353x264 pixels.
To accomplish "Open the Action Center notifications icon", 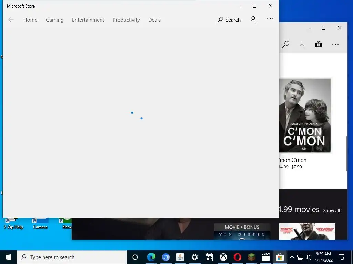I will (342, 257).
